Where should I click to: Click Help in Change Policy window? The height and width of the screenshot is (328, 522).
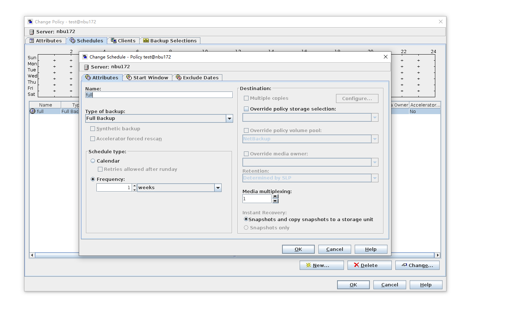click(x=426, y=285)
